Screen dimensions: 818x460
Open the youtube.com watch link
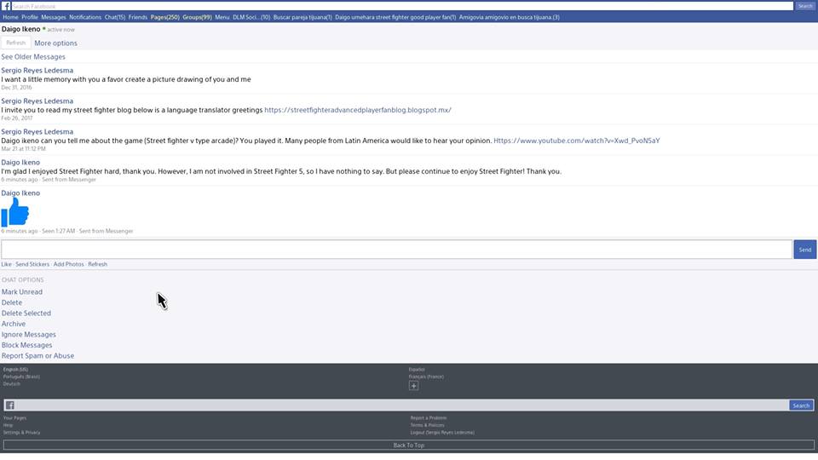point(577,141)
